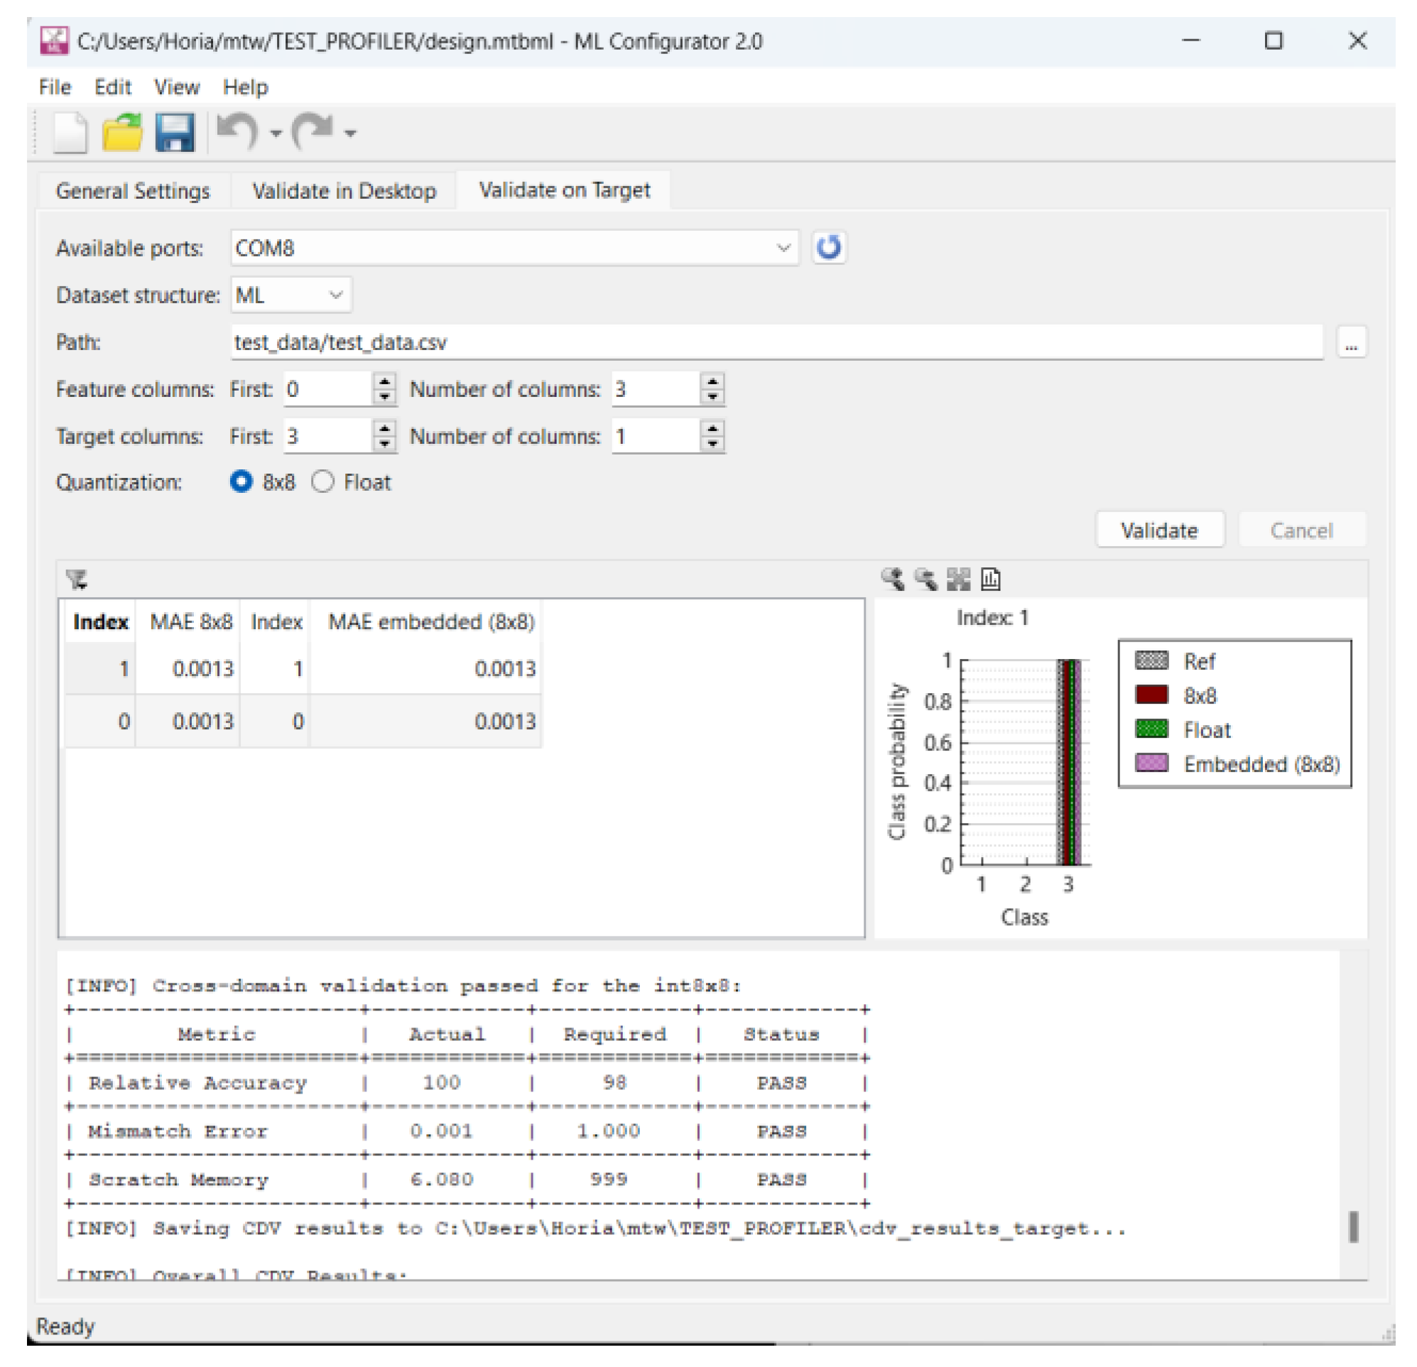Zoom out on the class probability chart
The width and height of the screenshot is (1417, 1367).
925,579
